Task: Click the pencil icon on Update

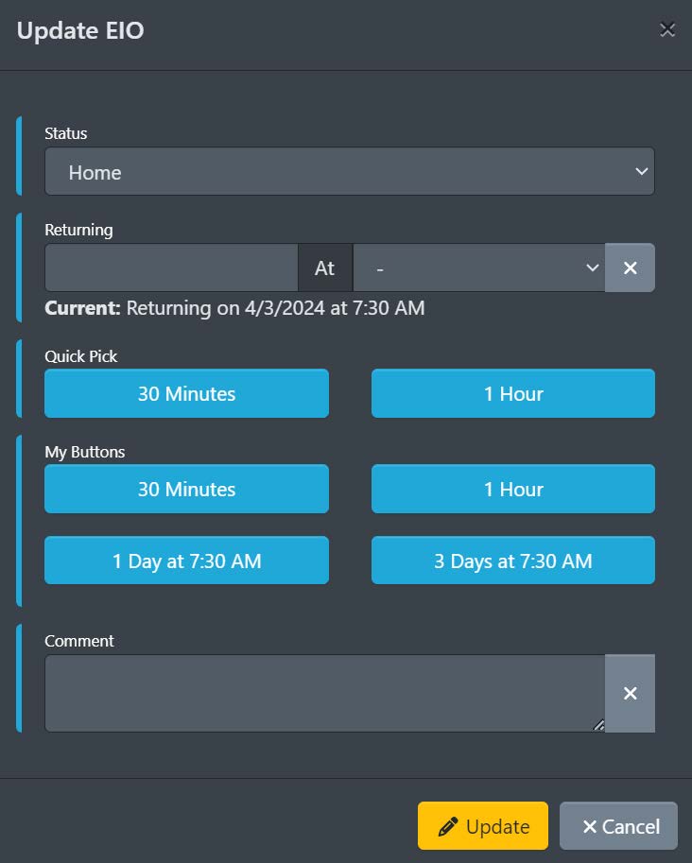Action: point(448,827)
